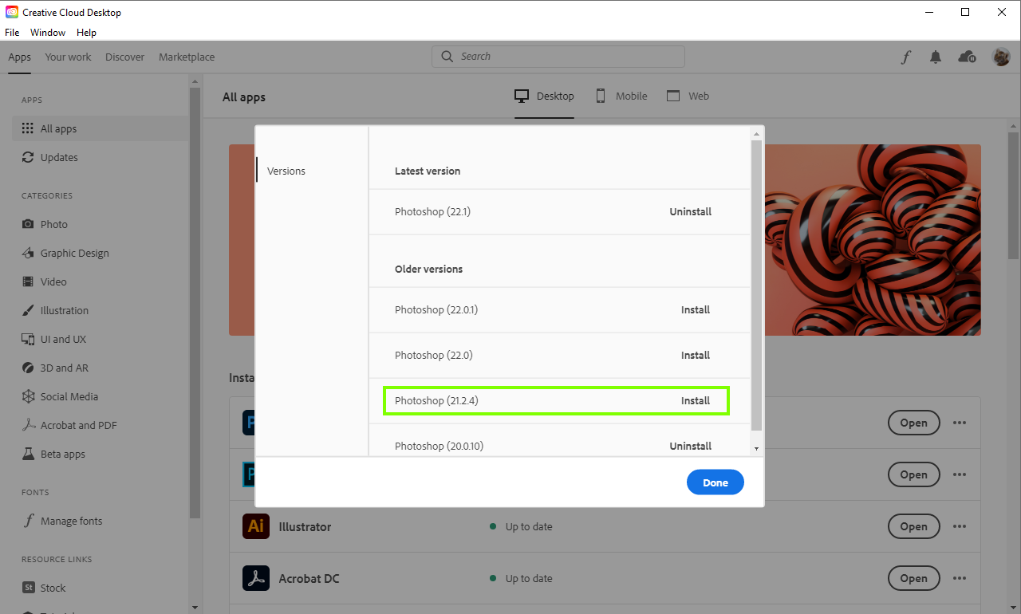Uninstall Photoshop (20.0.10)

point(691,446)
